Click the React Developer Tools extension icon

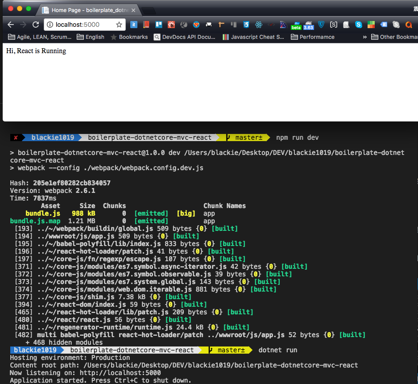[x=258, y=25]
